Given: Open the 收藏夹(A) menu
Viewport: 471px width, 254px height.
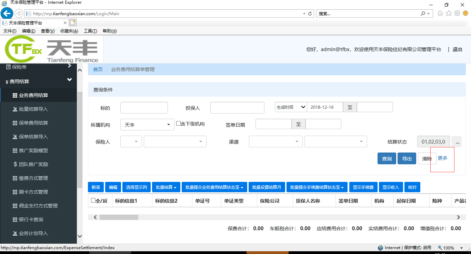Looking at the screenshot, I should [69, 31].
